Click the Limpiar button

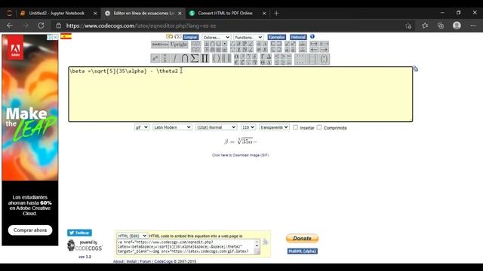click(191, 37)
